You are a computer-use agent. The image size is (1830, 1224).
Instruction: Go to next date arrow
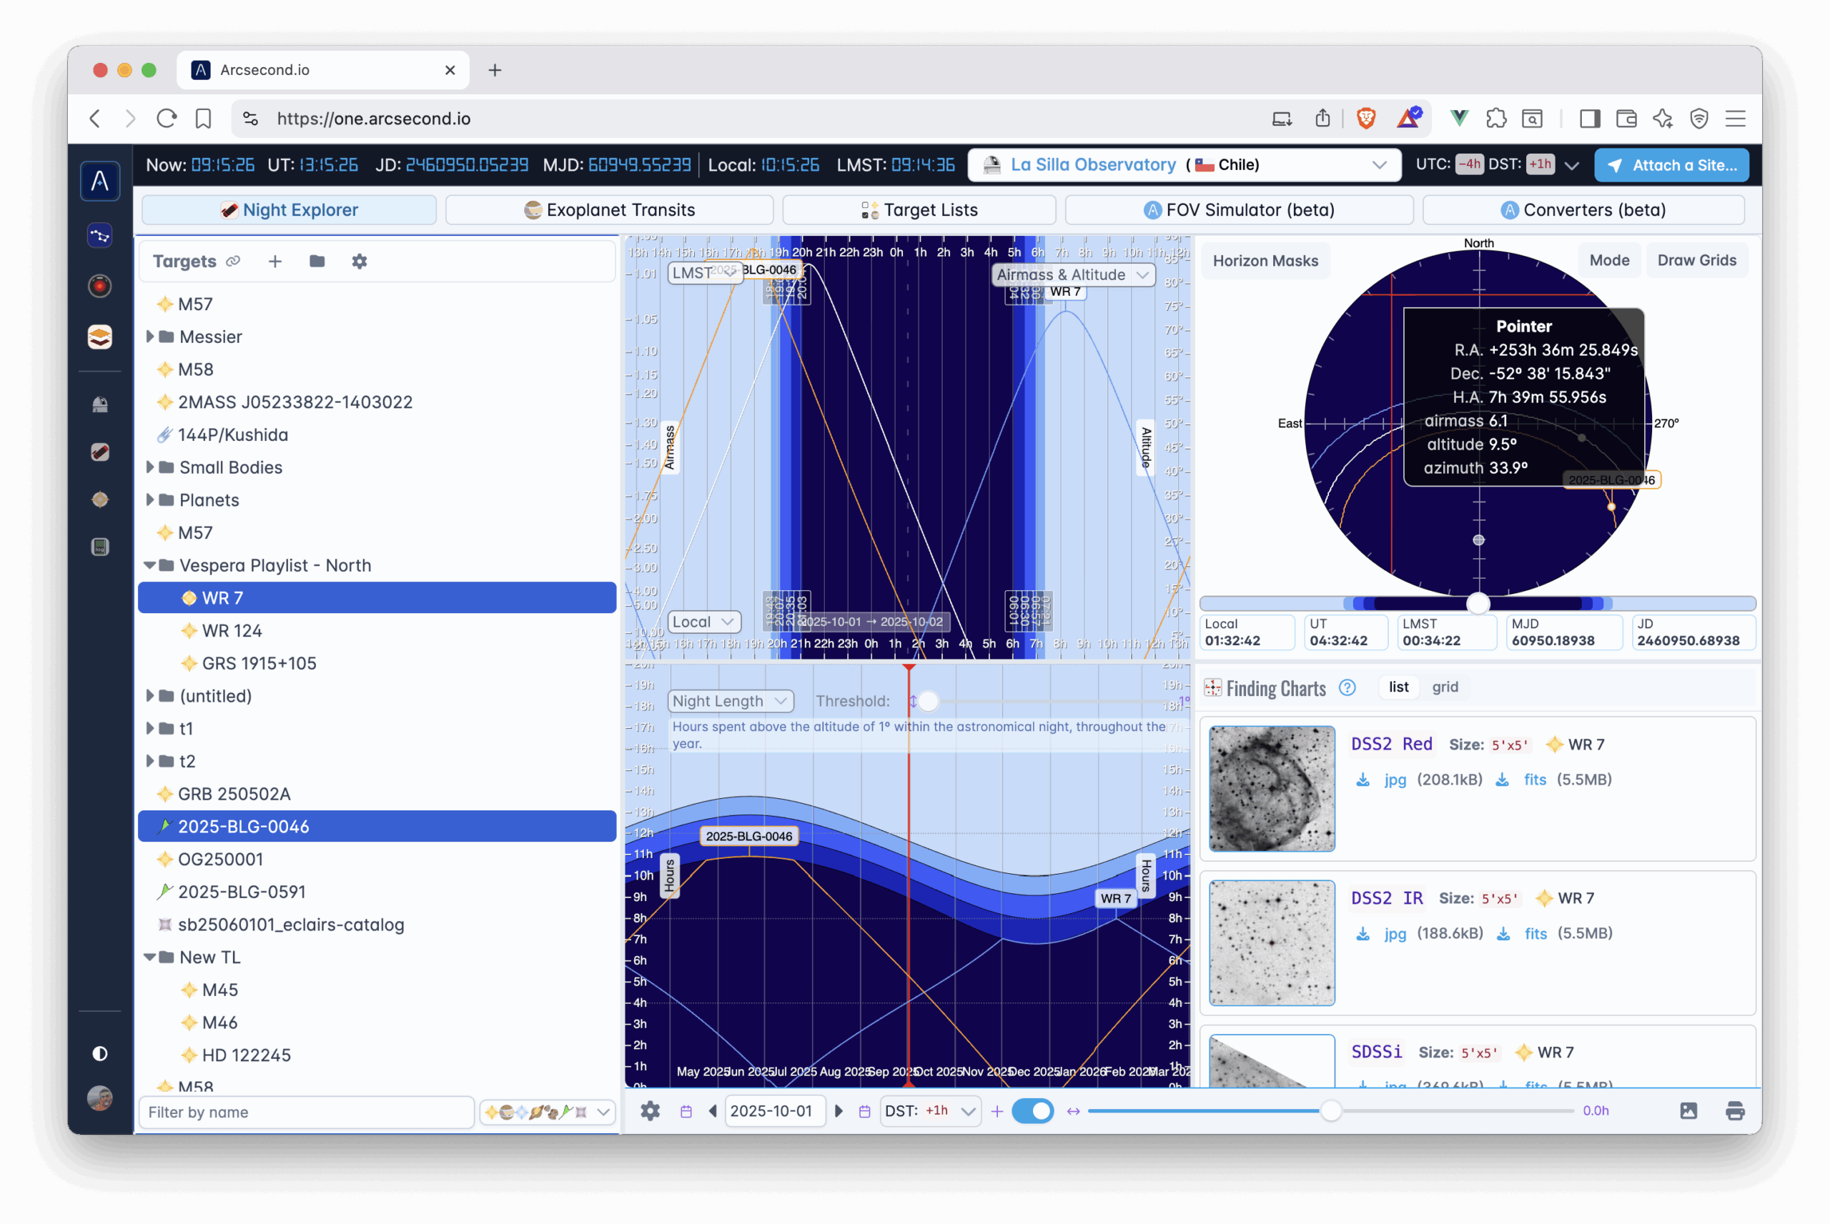pyautogui.click(x=839, y=1111)
